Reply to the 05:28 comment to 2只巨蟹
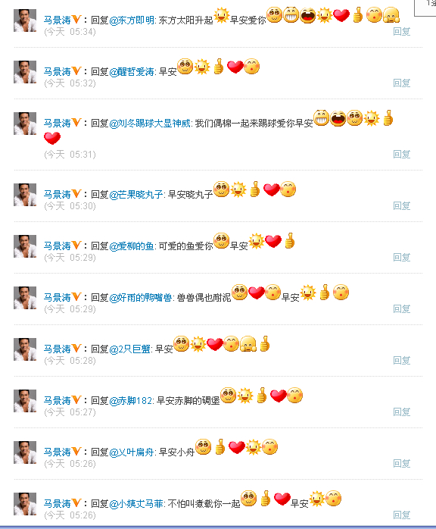This screenshot has width=436, height=529. point(402,360)
